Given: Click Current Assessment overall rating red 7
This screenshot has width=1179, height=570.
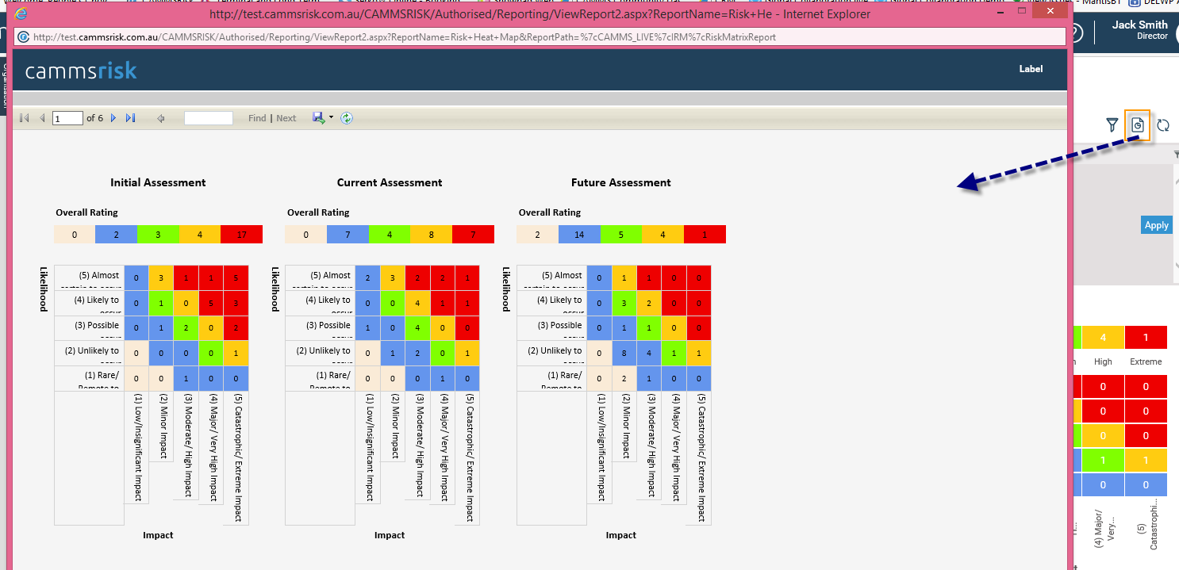Looking at the screenshot, I should (x=474, y=234).
